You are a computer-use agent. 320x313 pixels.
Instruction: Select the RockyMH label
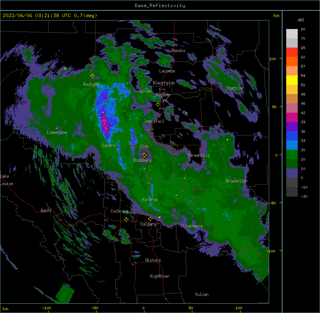91,84
